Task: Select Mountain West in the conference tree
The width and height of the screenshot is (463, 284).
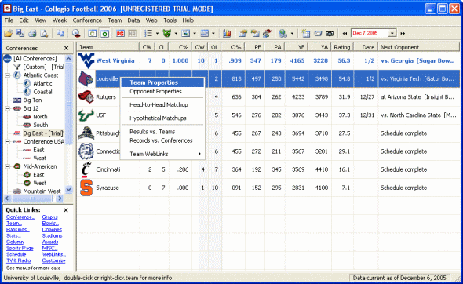Action: [x=42, y=191]
